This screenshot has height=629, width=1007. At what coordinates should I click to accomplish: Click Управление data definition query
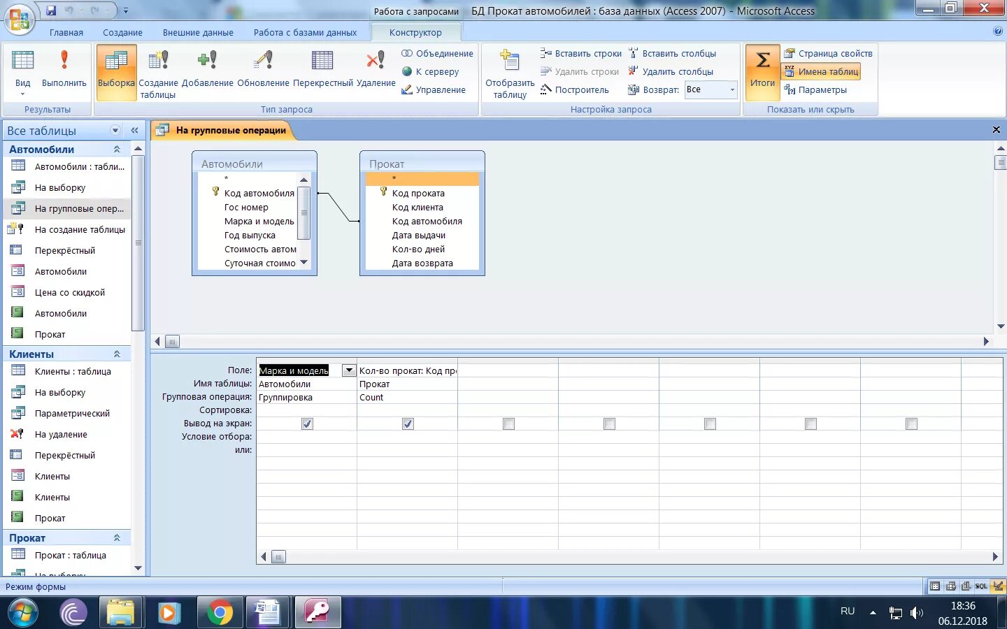[434, 89]
